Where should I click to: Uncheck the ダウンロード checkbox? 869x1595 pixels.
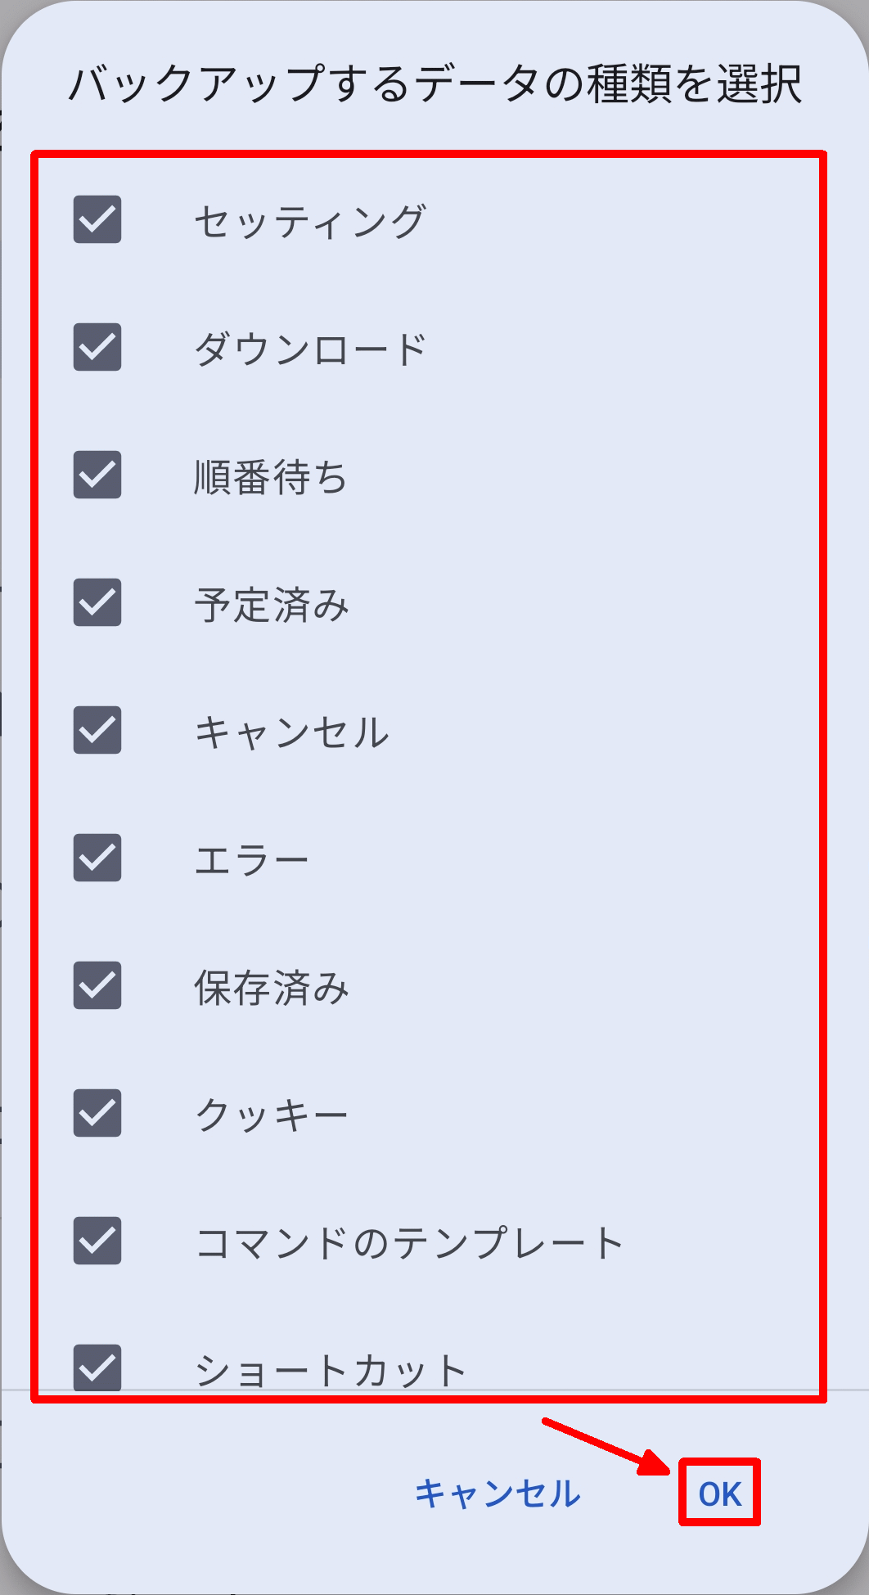97,347
